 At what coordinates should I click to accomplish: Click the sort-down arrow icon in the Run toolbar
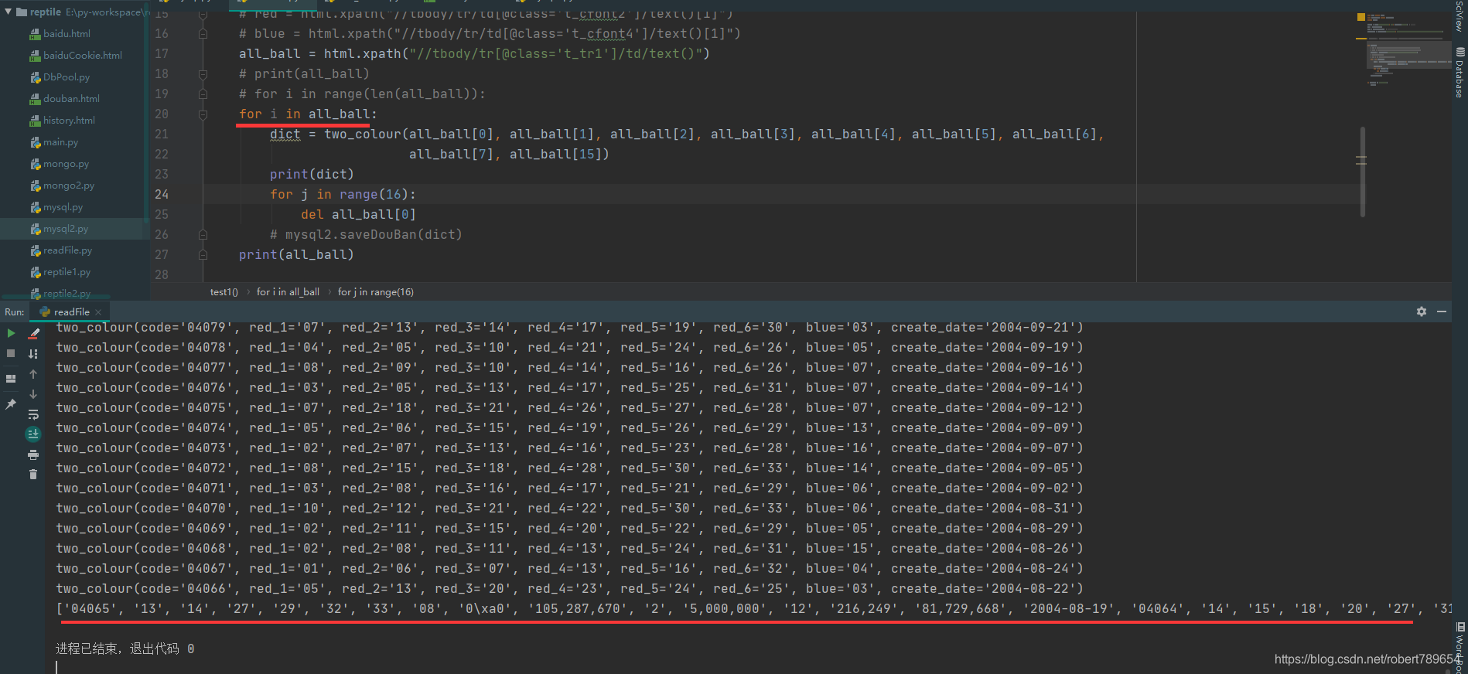click(x=33, y=354)
